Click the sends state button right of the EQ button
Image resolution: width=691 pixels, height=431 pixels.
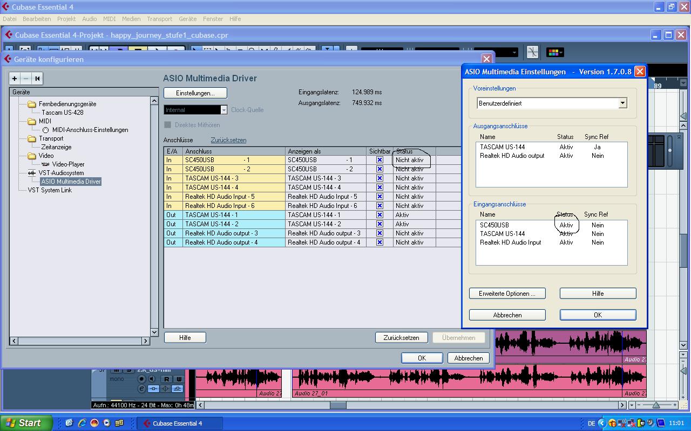178,388
